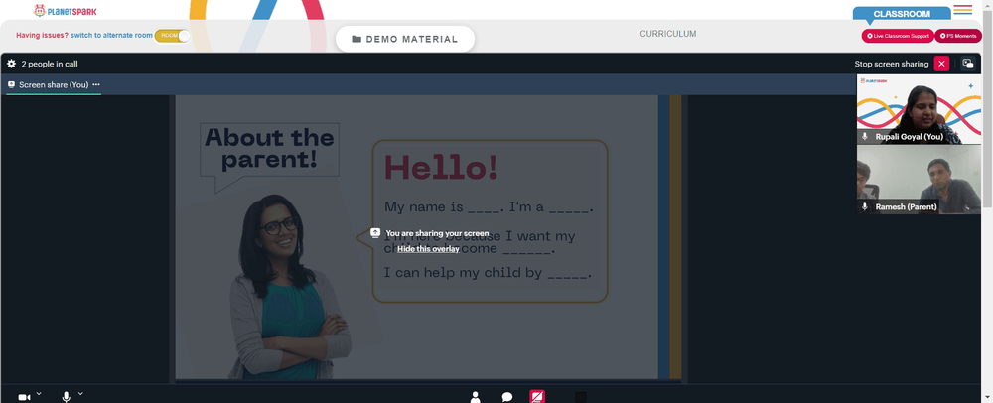Expand microphone options chevron
The image size is (993, 403).
pos(80,393)
